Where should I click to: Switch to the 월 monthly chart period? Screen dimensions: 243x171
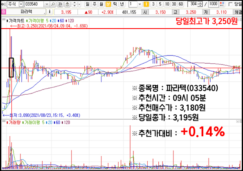[101, 4]
